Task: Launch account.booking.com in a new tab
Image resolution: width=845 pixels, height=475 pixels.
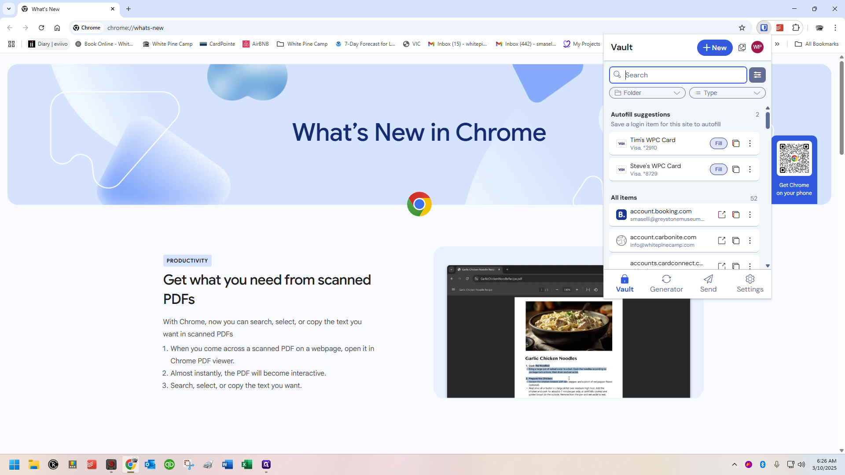Action: click(x=722, y=215)
